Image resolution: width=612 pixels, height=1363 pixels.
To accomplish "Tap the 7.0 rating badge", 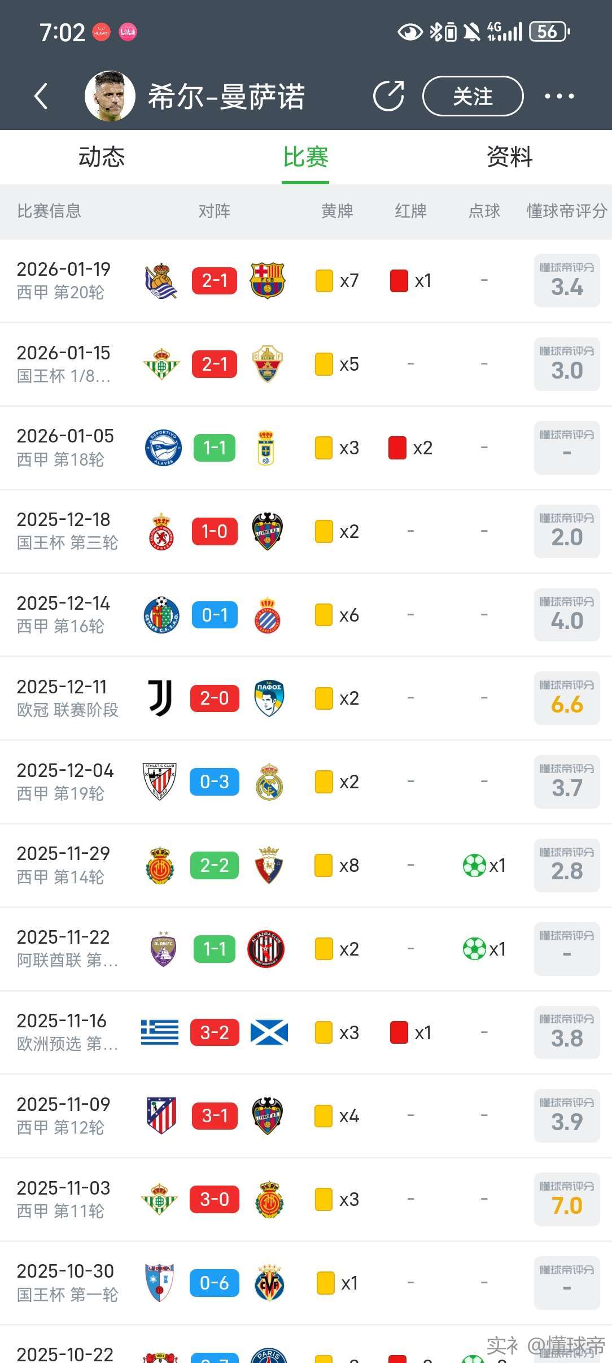I will [567, 1199].
